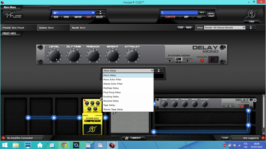The width and height of the screenshot is (266, 149).
Task: Select Ping Pong Delay from the list
Action: coord(128,92)
